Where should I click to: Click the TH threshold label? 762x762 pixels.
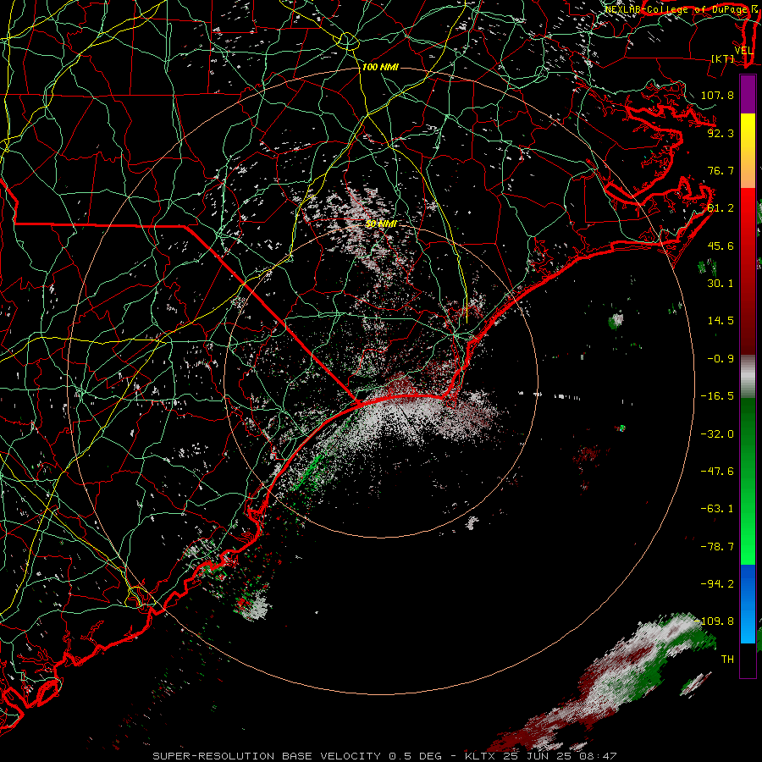click(727, 660)
